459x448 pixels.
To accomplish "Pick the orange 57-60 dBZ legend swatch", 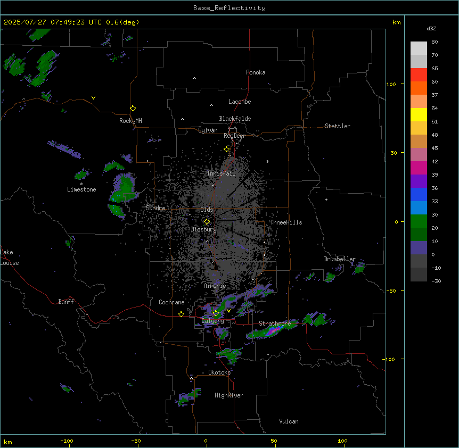I will click(419, 88).
